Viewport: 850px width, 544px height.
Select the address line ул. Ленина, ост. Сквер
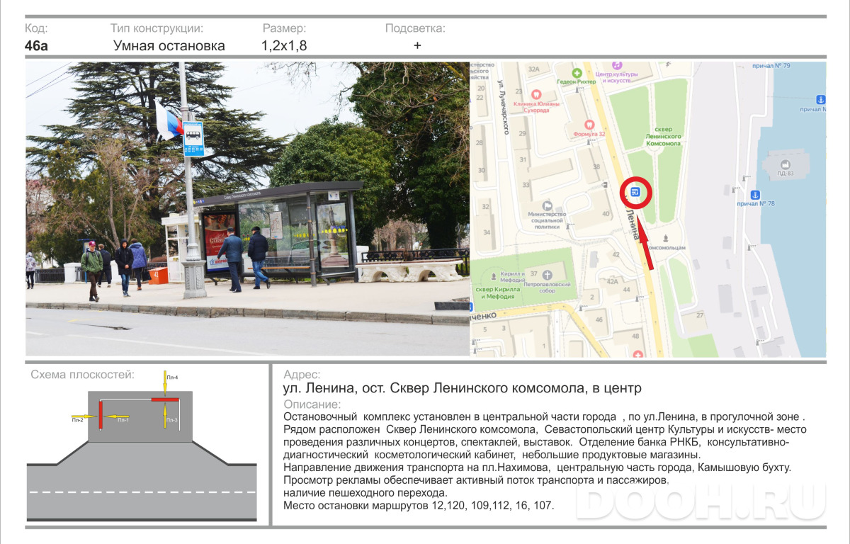click(x=462, y=388)
